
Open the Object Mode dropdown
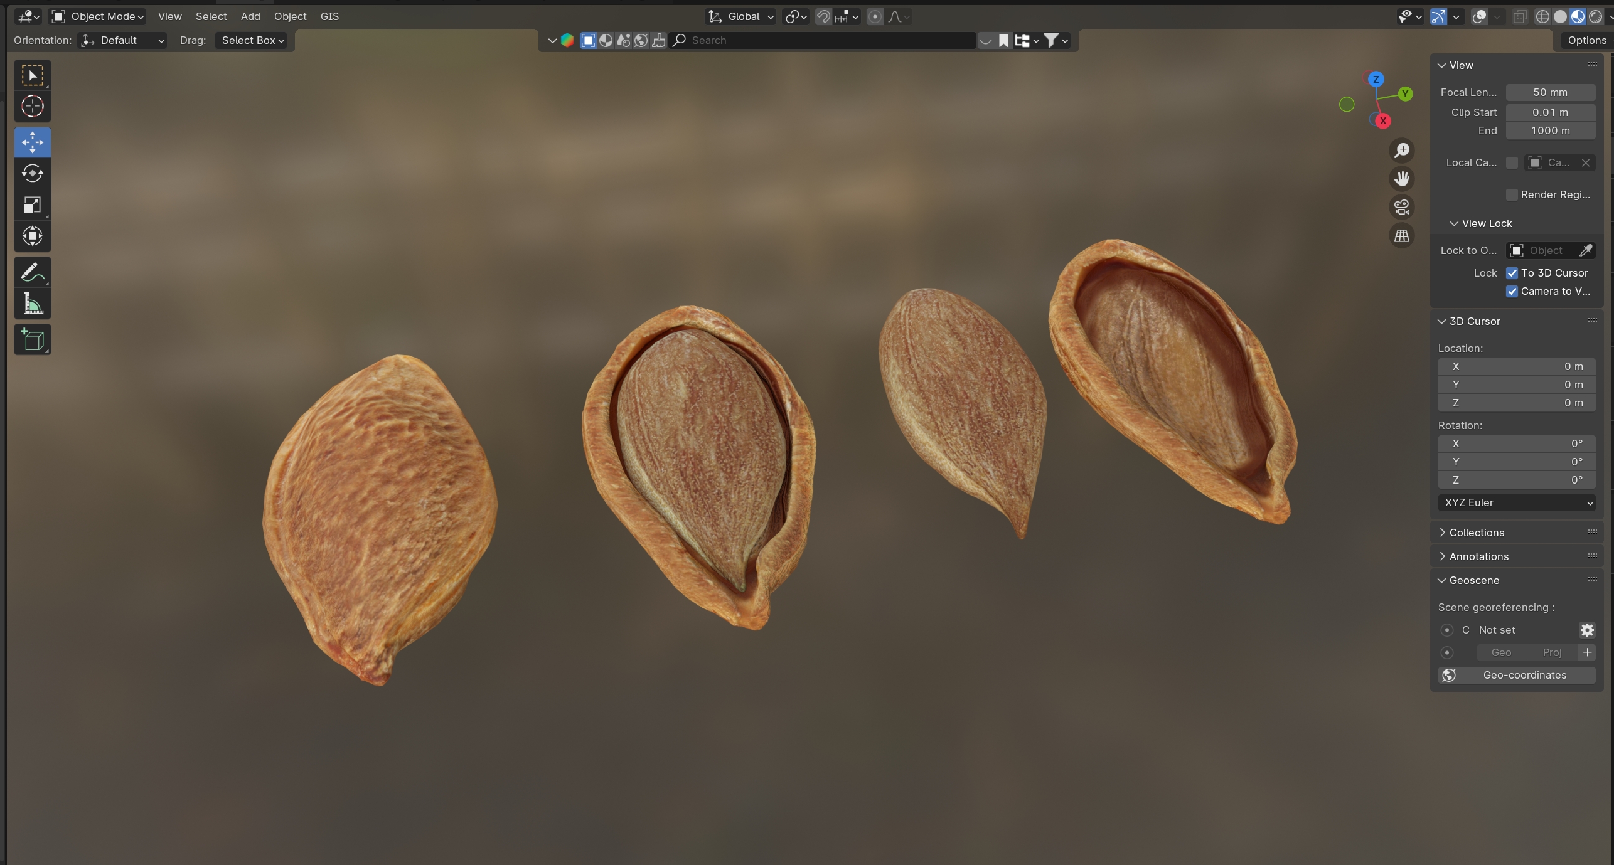click(98, 16)
